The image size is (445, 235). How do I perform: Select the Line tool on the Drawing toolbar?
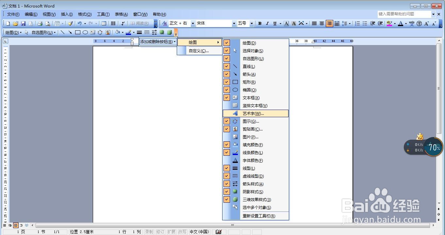coord(62,32)
